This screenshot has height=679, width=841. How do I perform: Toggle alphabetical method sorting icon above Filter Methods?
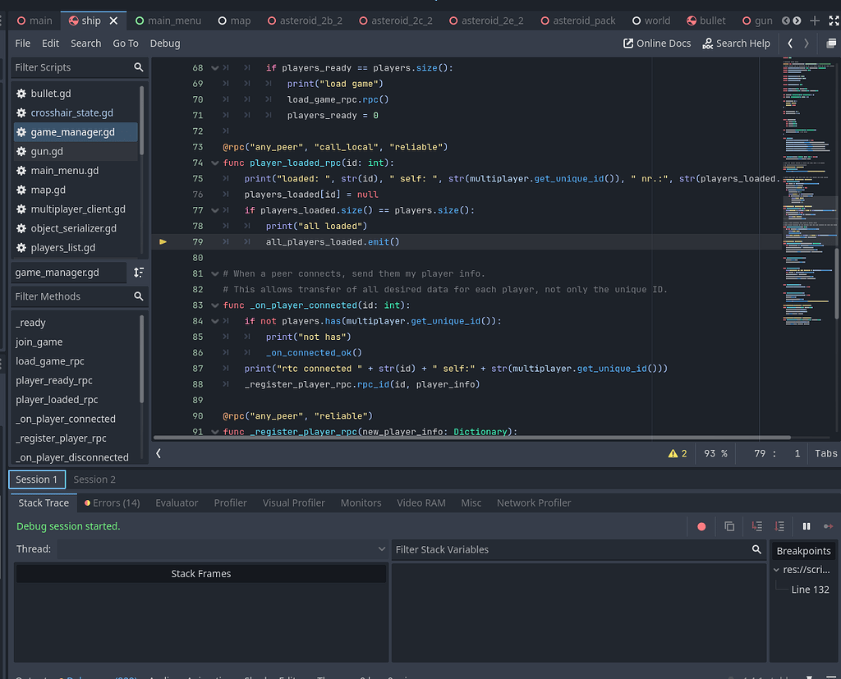pos(140,272)
